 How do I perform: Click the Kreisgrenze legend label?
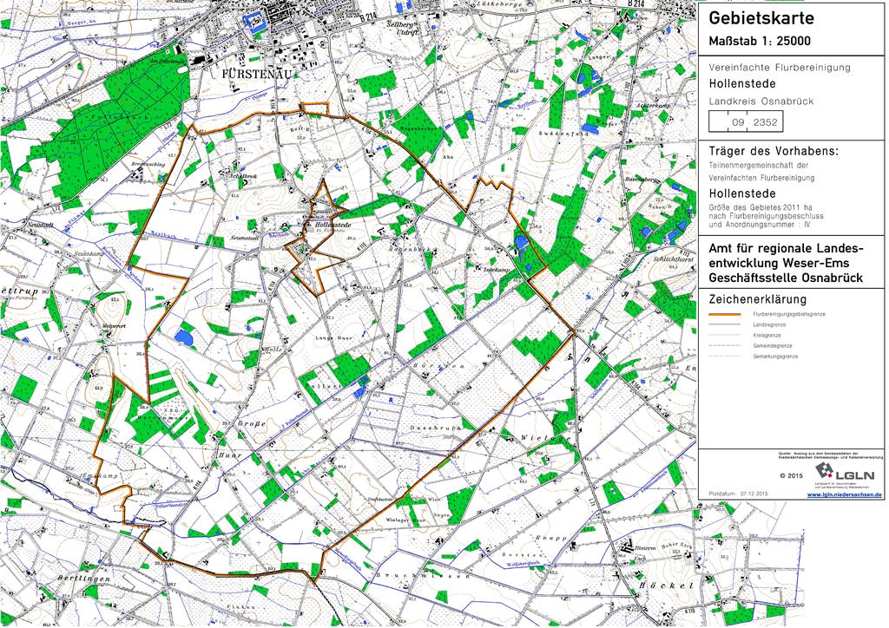pyautogui.click(x=767, y=335)
